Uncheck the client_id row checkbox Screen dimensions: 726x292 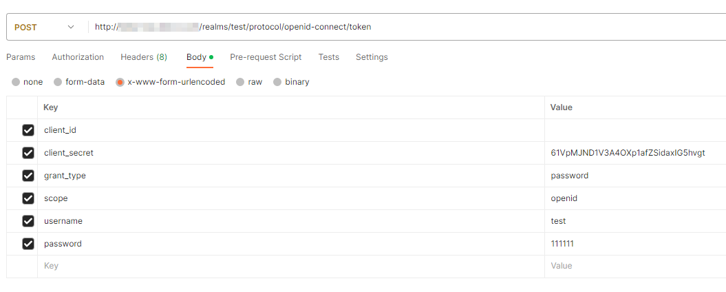(x=28, y=130)
